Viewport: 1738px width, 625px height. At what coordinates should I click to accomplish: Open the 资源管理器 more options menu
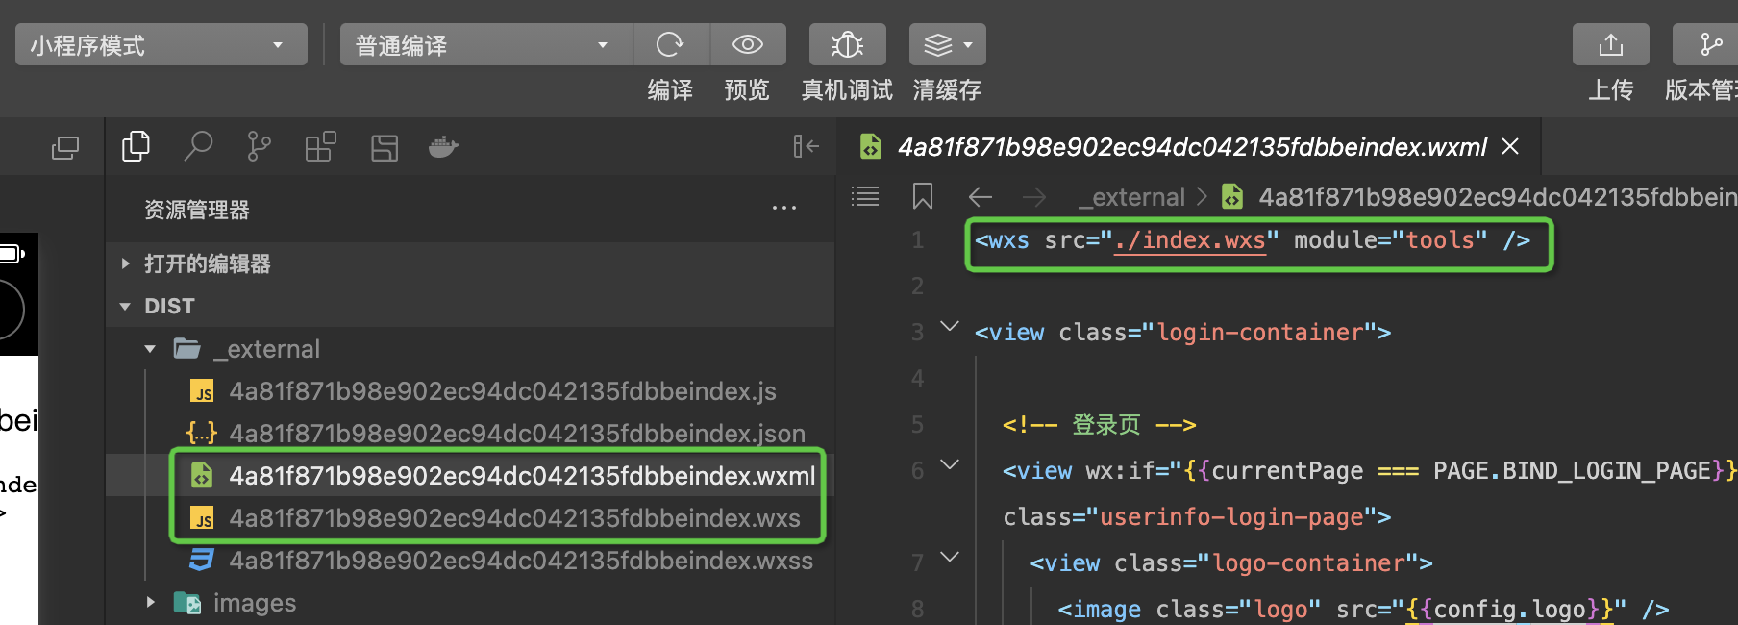(x=784, y=209)
